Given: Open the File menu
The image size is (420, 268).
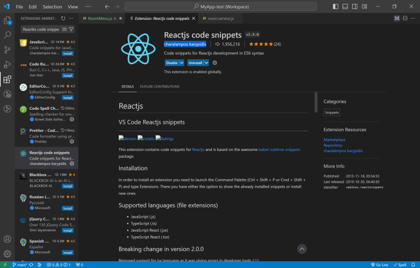Looking at the screenshot, I should 19,7.
